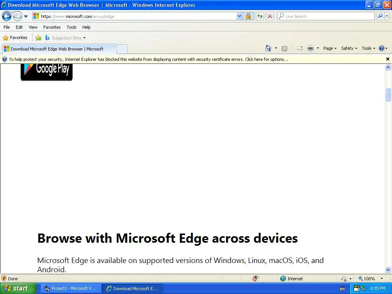Open the Tools command bar menu

point(368,48)
